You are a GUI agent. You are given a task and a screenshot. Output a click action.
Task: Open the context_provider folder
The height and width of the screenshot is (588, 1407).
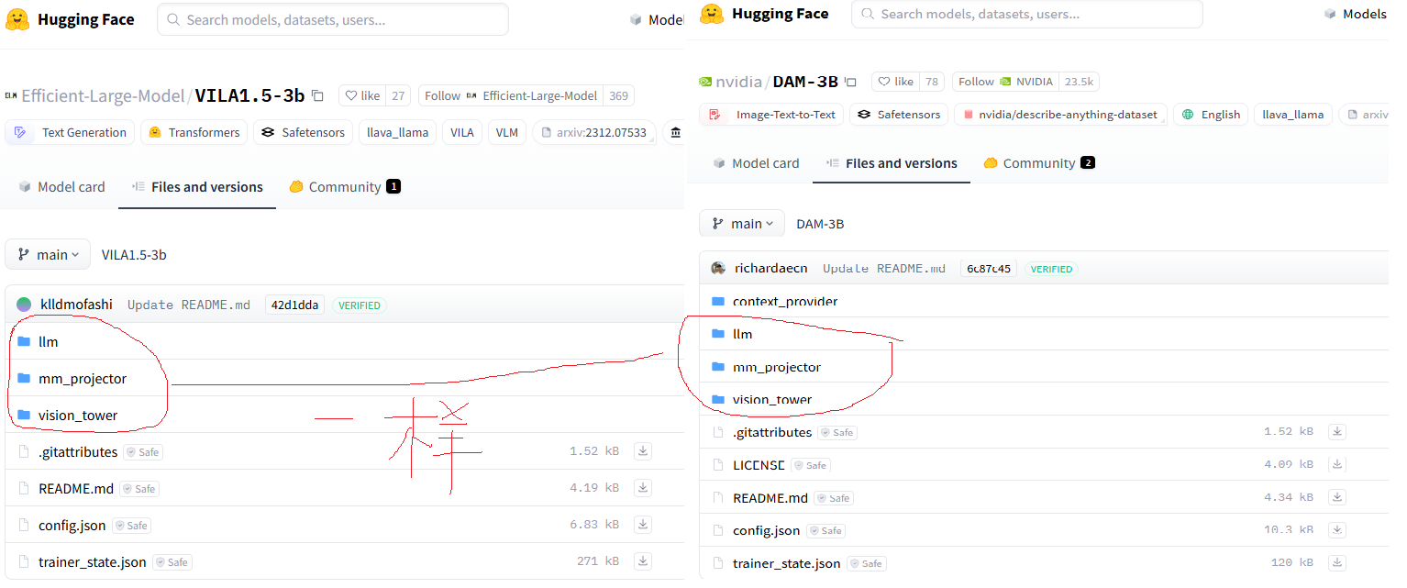(785, 301)
